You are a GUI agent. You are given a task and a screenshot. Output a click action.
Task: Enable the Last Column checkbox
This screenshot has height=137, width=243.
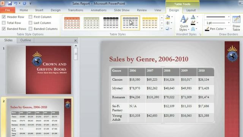30,23
